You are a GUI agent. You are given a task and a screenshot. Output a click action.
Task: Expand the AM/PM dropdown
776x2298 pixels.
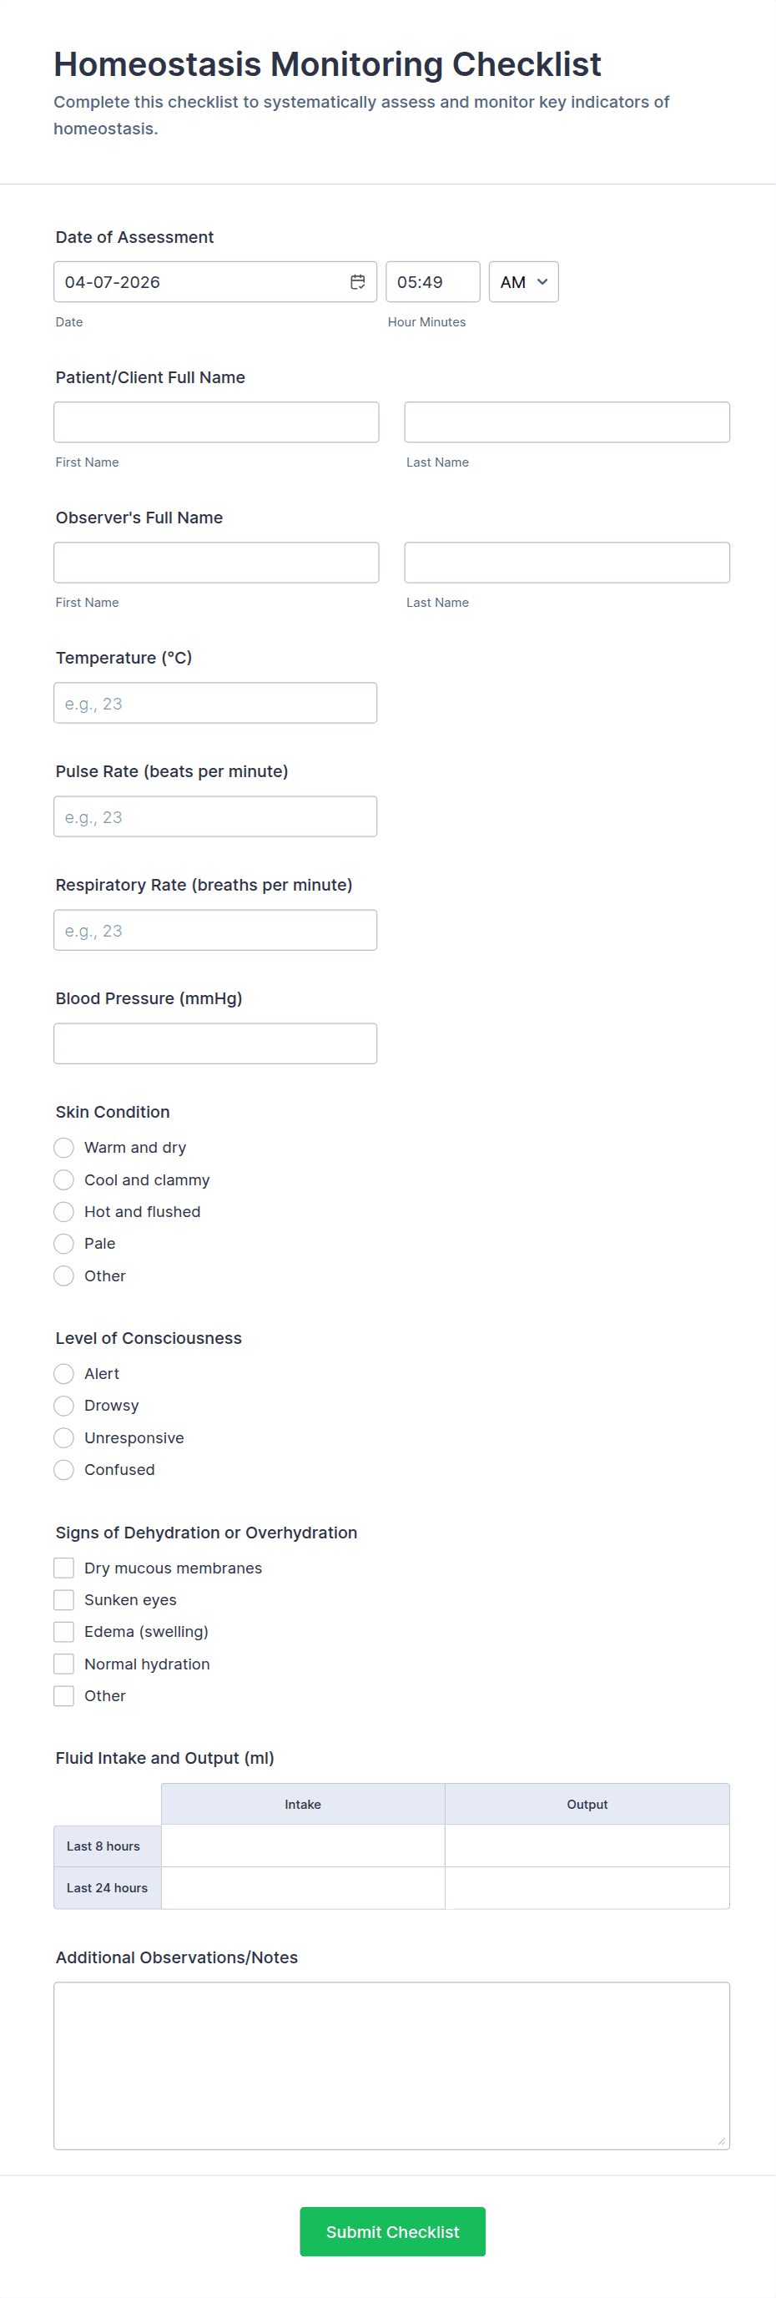coord(523,282)
